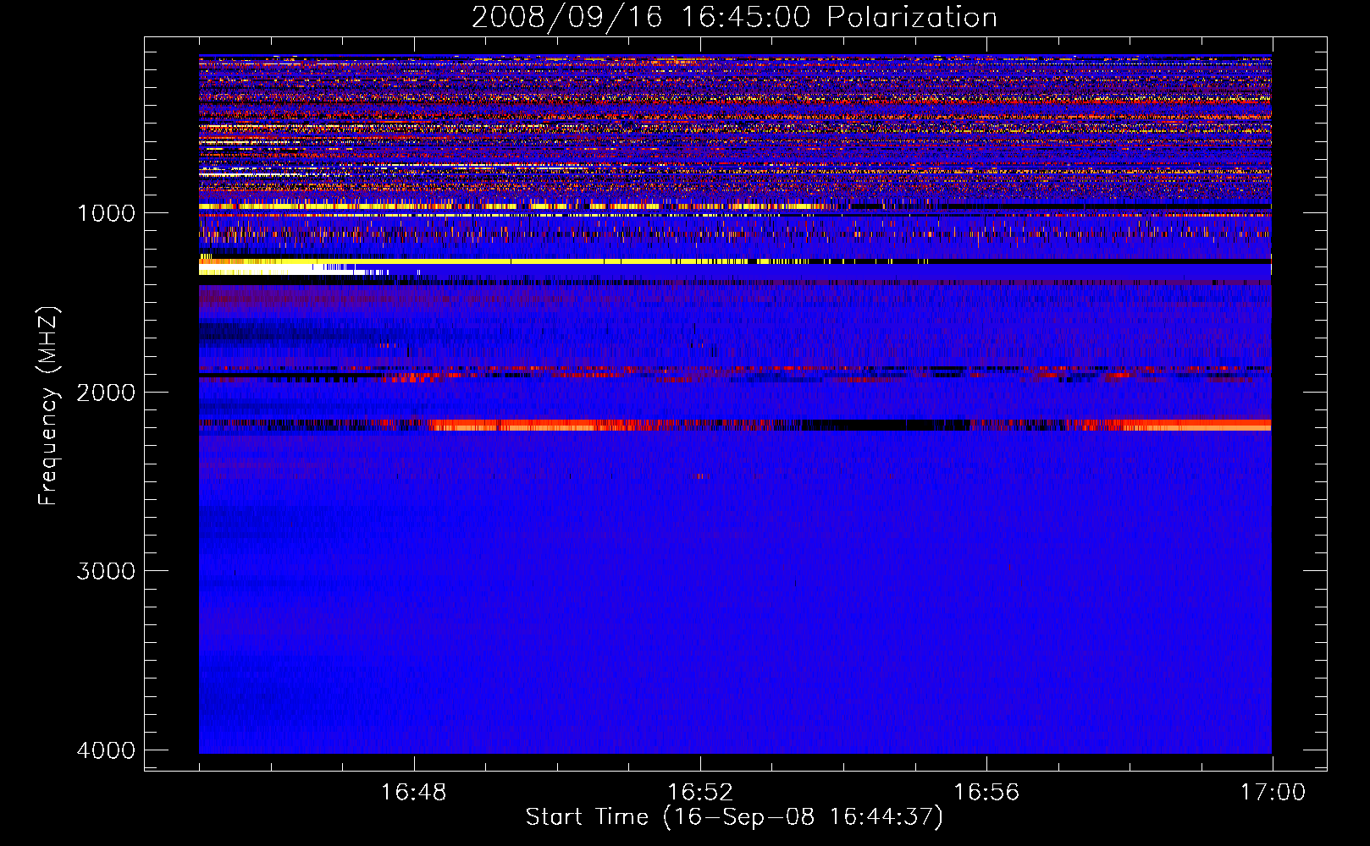
Task: Click the 4000 frequency tick label
Action: pos(106,750)
